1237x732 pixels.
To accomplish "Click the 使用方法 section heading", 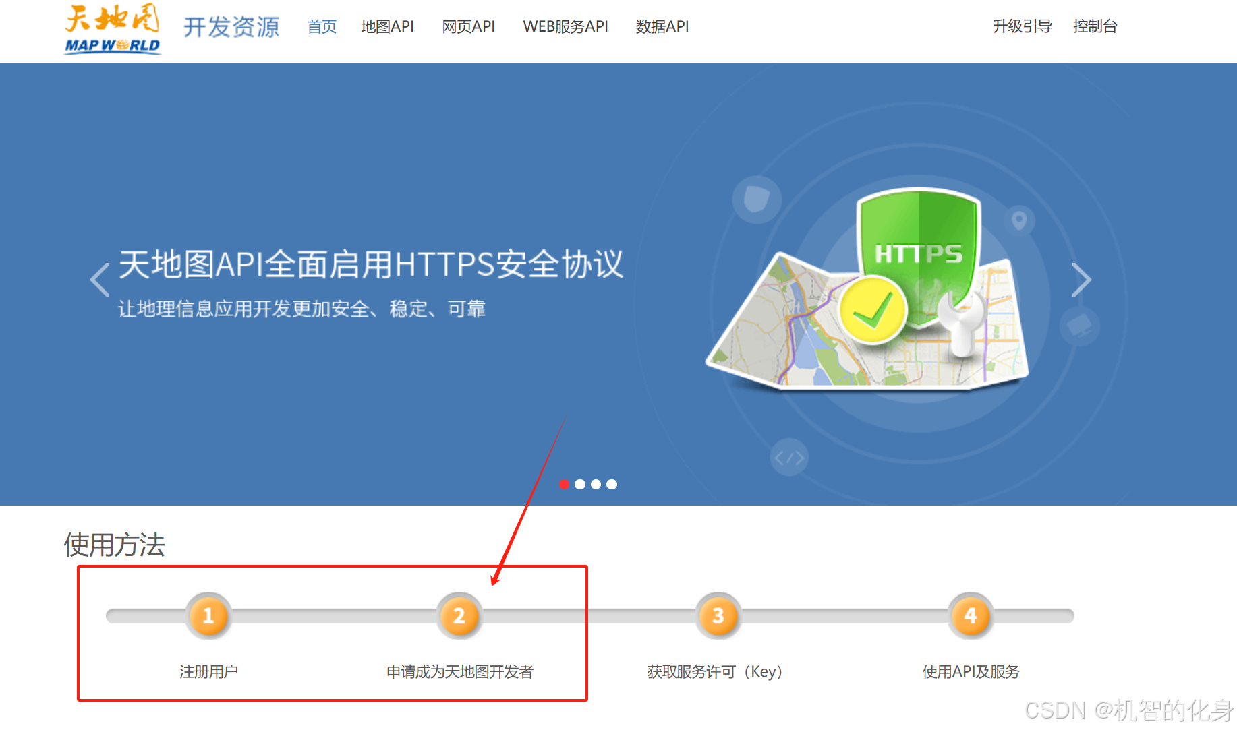I will 115,545.
